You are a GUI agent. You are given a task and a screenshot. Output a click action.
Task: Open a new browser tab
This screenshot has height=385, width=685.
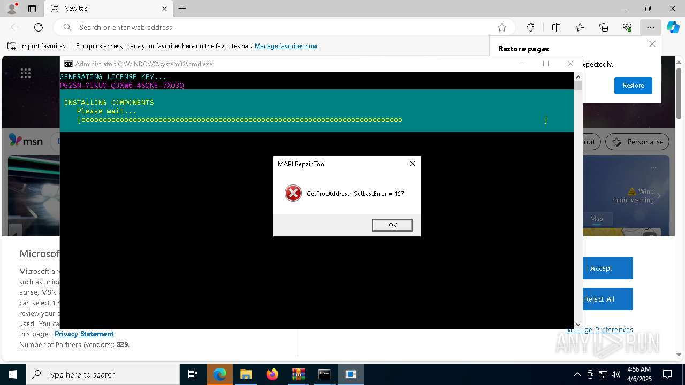click(182, 9)
